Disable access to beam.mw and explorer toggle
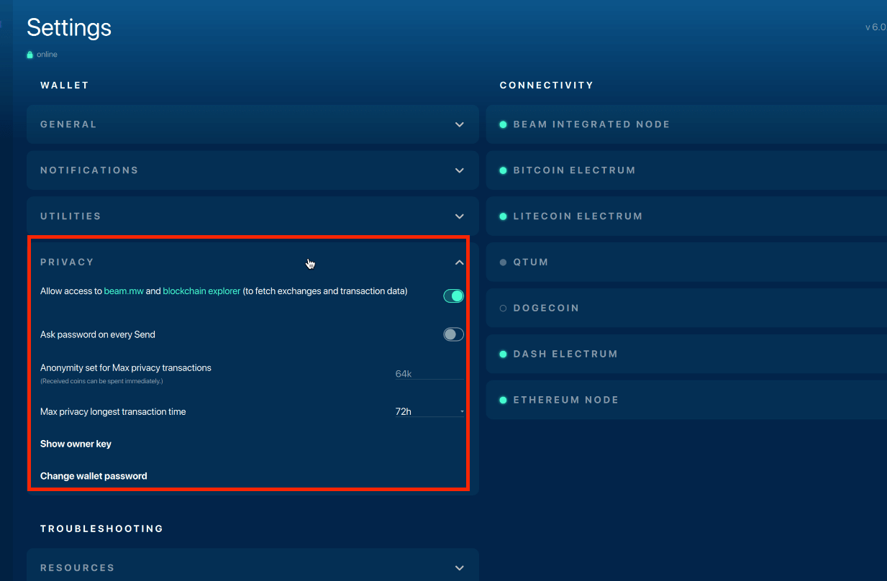 (453, 296)
